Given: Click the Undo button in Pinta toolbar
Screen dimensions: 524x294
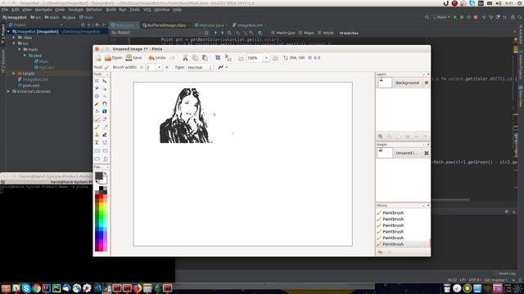Looking at the screenshot, I should (x=157, y=58).
